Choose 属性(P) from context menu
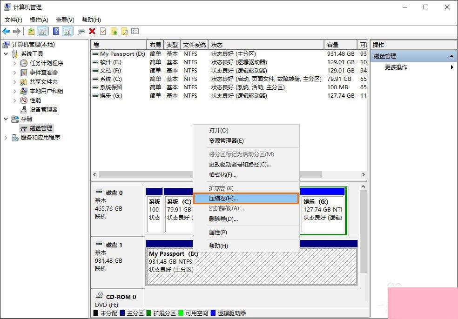458x319 pixels. click(x=246, y=233)
